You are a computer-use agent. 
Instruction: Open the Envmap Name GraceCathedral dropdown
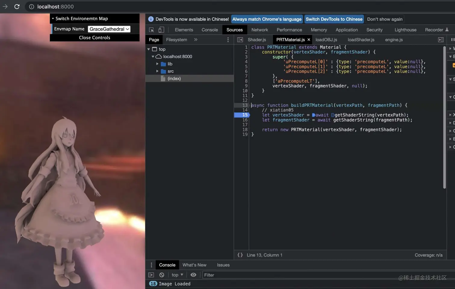(109, 29)
